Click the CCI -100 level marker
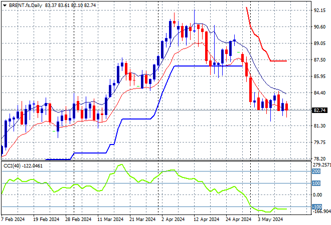This screenshot has height=225, width=331. coord(317,206)
